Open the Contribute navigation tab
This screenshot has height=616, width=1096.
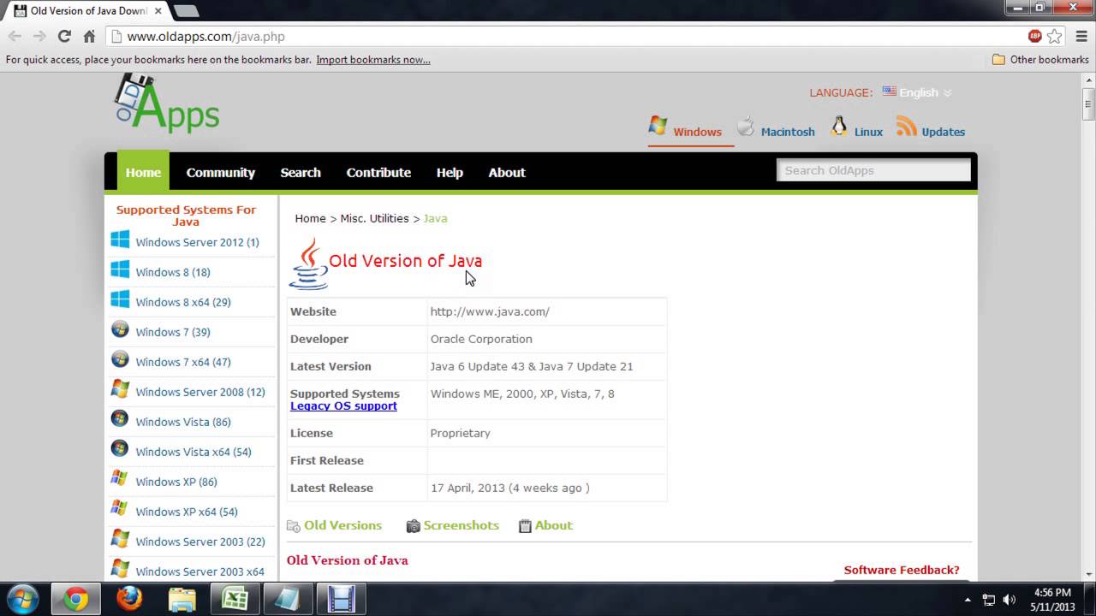pos(378,172)
